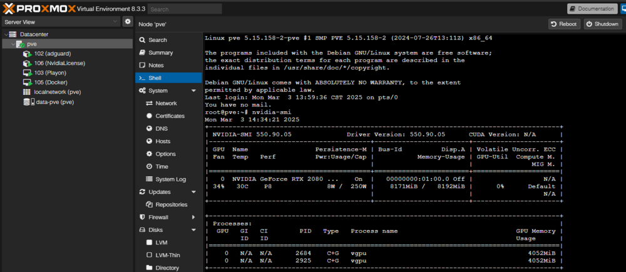
Task: Click the Search magnifier icon in node menu
Action: coord(142,40)
